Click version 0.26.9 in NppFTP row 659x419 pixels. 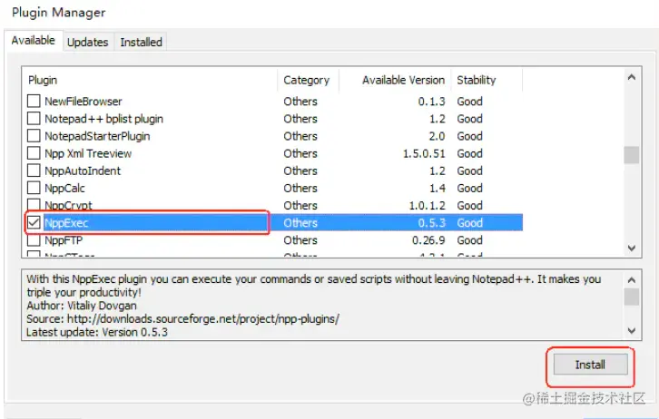click(x=428, y=240)
